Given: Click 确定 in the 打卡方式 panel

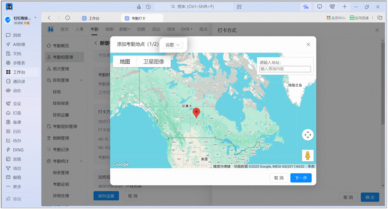Looking at the screenshot, I should click(x=370, y=197).
